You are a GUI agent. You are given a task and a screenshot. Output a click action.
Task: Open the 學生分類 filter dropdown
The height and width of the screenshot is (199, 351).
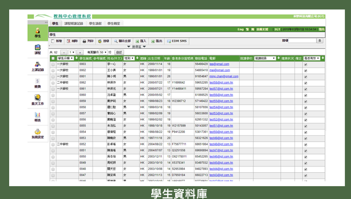point(65,58)
